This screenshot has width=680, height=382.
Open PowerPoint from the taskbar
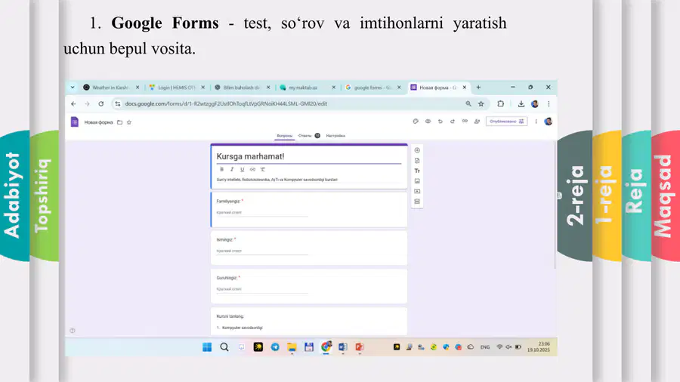click(x=360, y=347)
